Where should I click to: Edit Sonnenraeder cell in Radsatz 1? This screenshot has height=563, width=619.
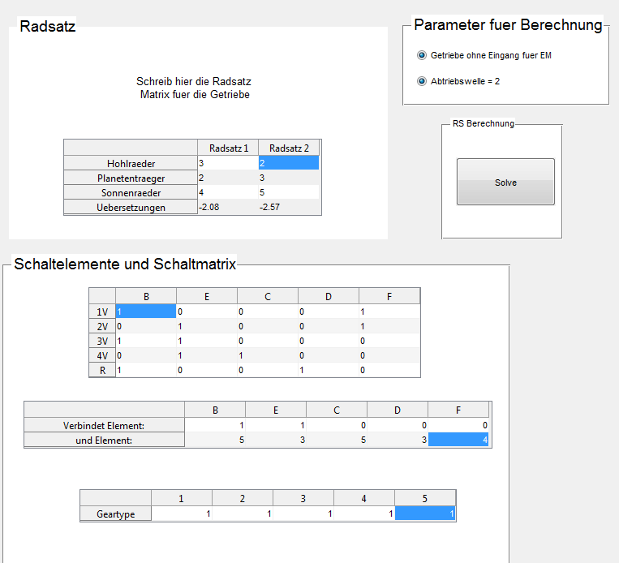pos(227,192)
